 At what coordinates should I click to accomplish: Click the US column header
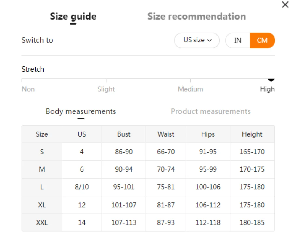[x=82, y=134]
